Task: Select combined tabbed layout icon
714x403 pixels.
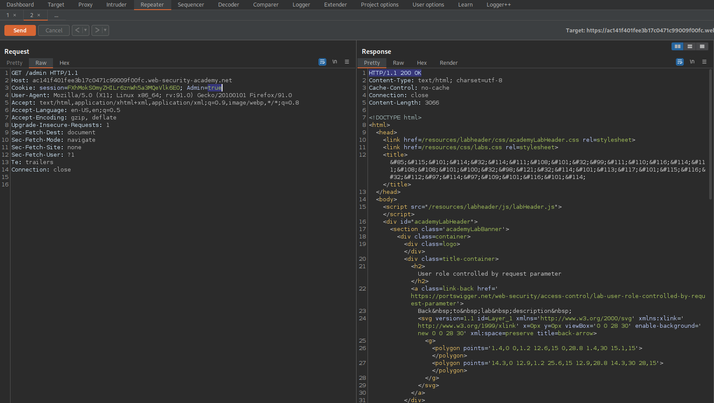Action: click(x=702, y=46)
